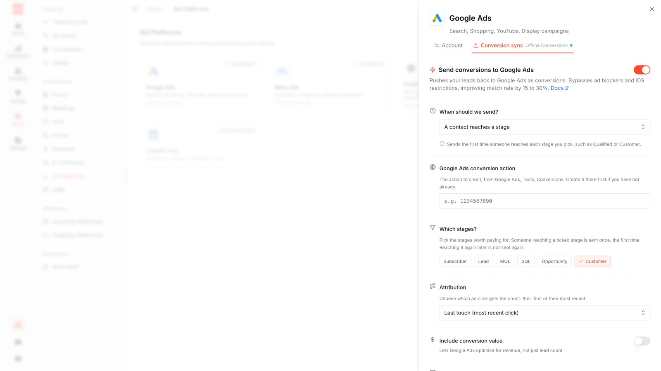The image size is (661, 371).
Task: Open the Last touch attribution dropdown
Action: (544, 313)
